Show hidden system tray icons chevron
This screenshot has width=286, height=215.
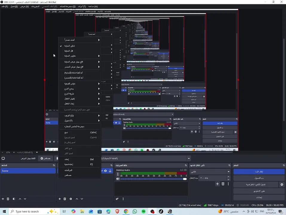[x=244, y=211]
